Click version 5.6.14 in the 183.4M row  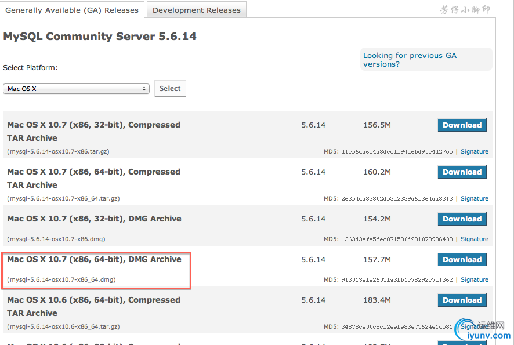313,300
